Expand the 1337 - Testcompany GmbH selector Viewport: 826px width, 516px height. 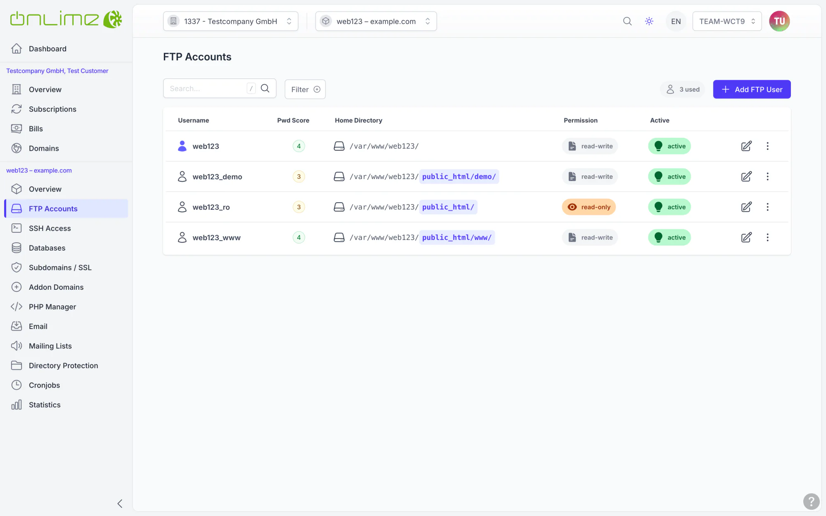(230, 21)
